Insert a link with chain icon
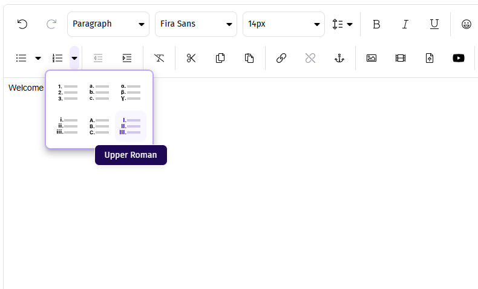The image size is (478, 289). point(281,58)
